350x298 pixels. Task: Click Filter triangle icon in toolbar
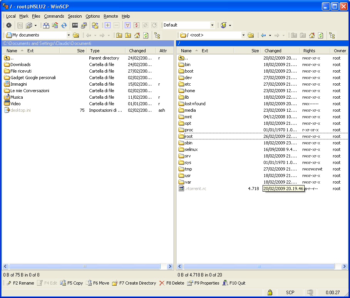[127, 25]
